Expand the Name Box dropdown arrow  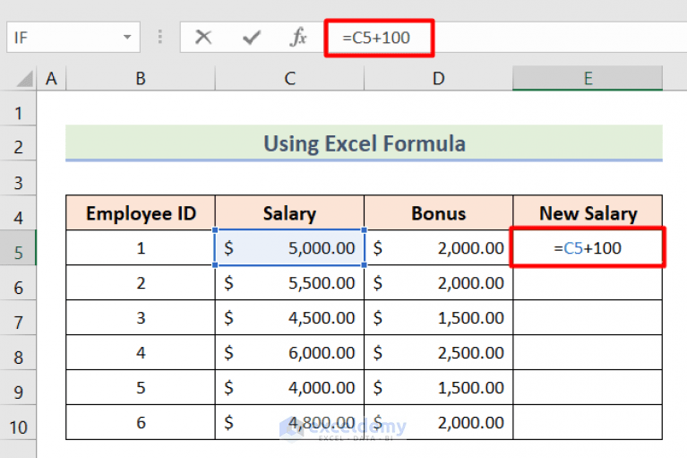tap(127, 38)
